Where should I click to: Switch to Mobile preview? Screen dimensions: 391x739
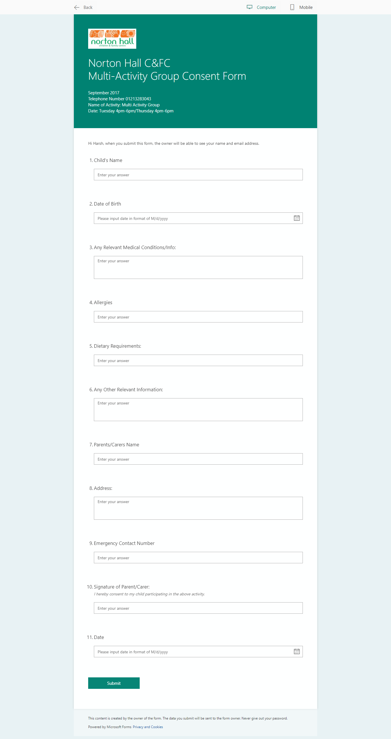(301, 7)
